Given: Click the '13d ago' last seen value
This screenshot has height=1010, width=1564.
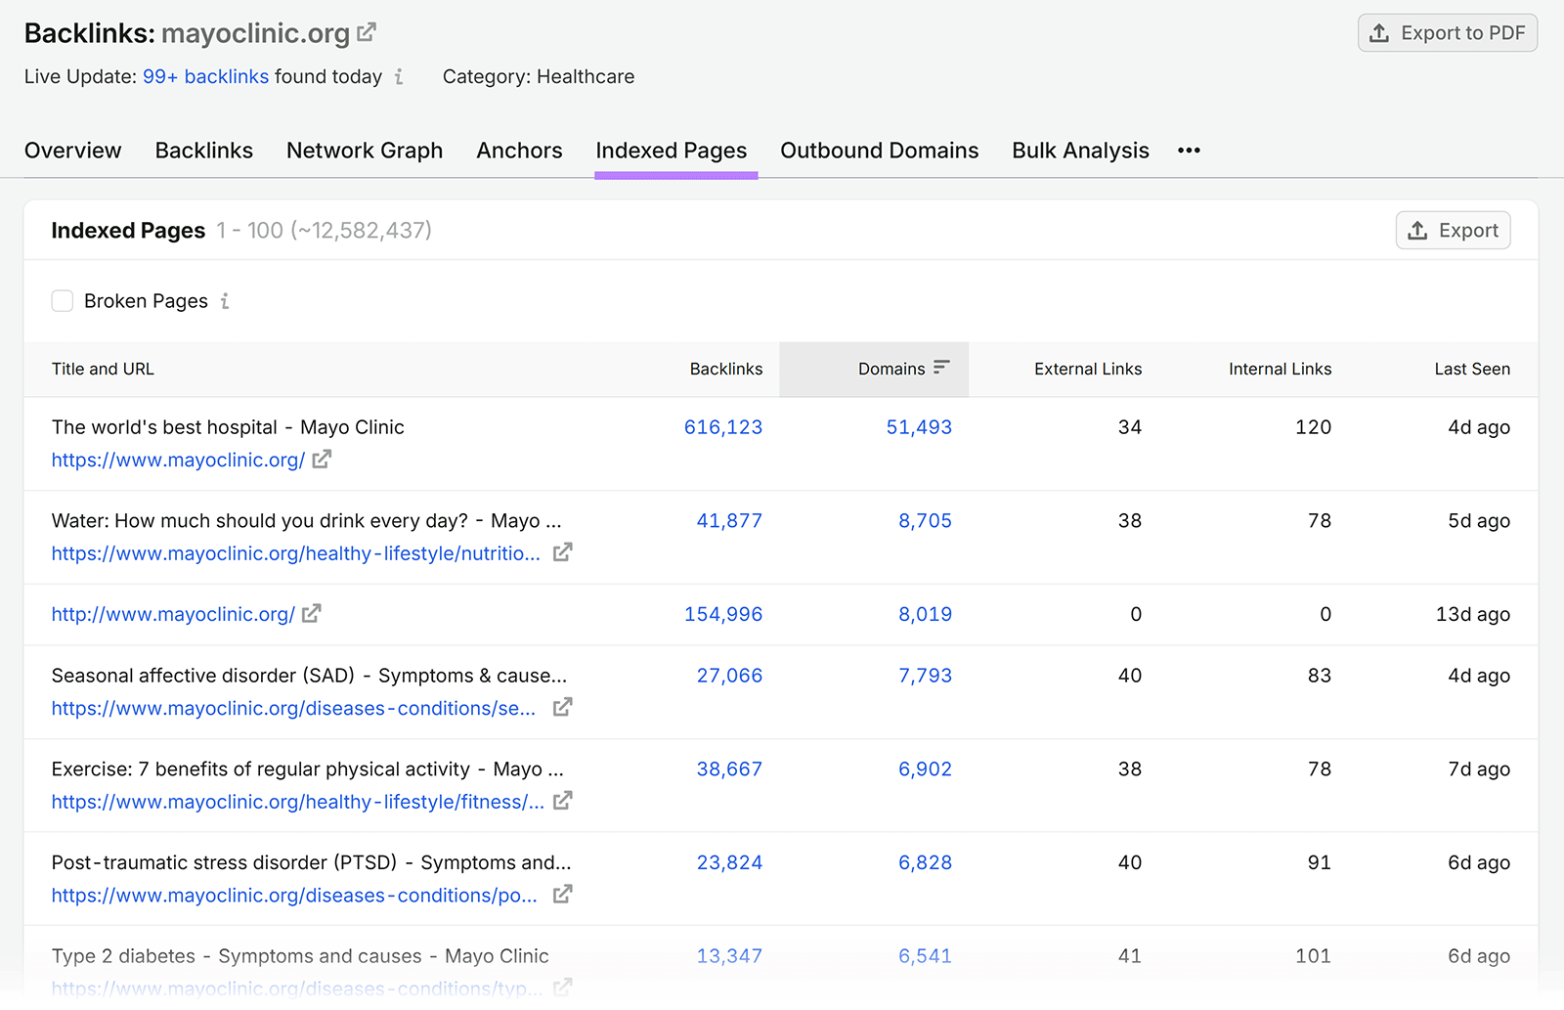Looking at the screenshot, I should (x=1473, y=614).
